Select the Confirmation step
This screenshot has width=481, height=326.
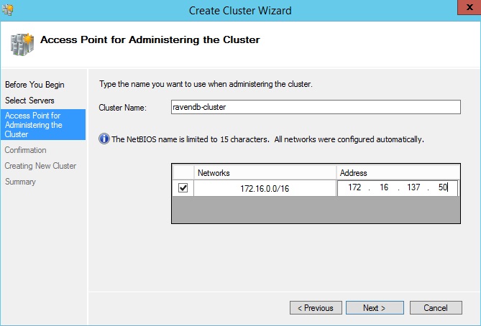25,150
